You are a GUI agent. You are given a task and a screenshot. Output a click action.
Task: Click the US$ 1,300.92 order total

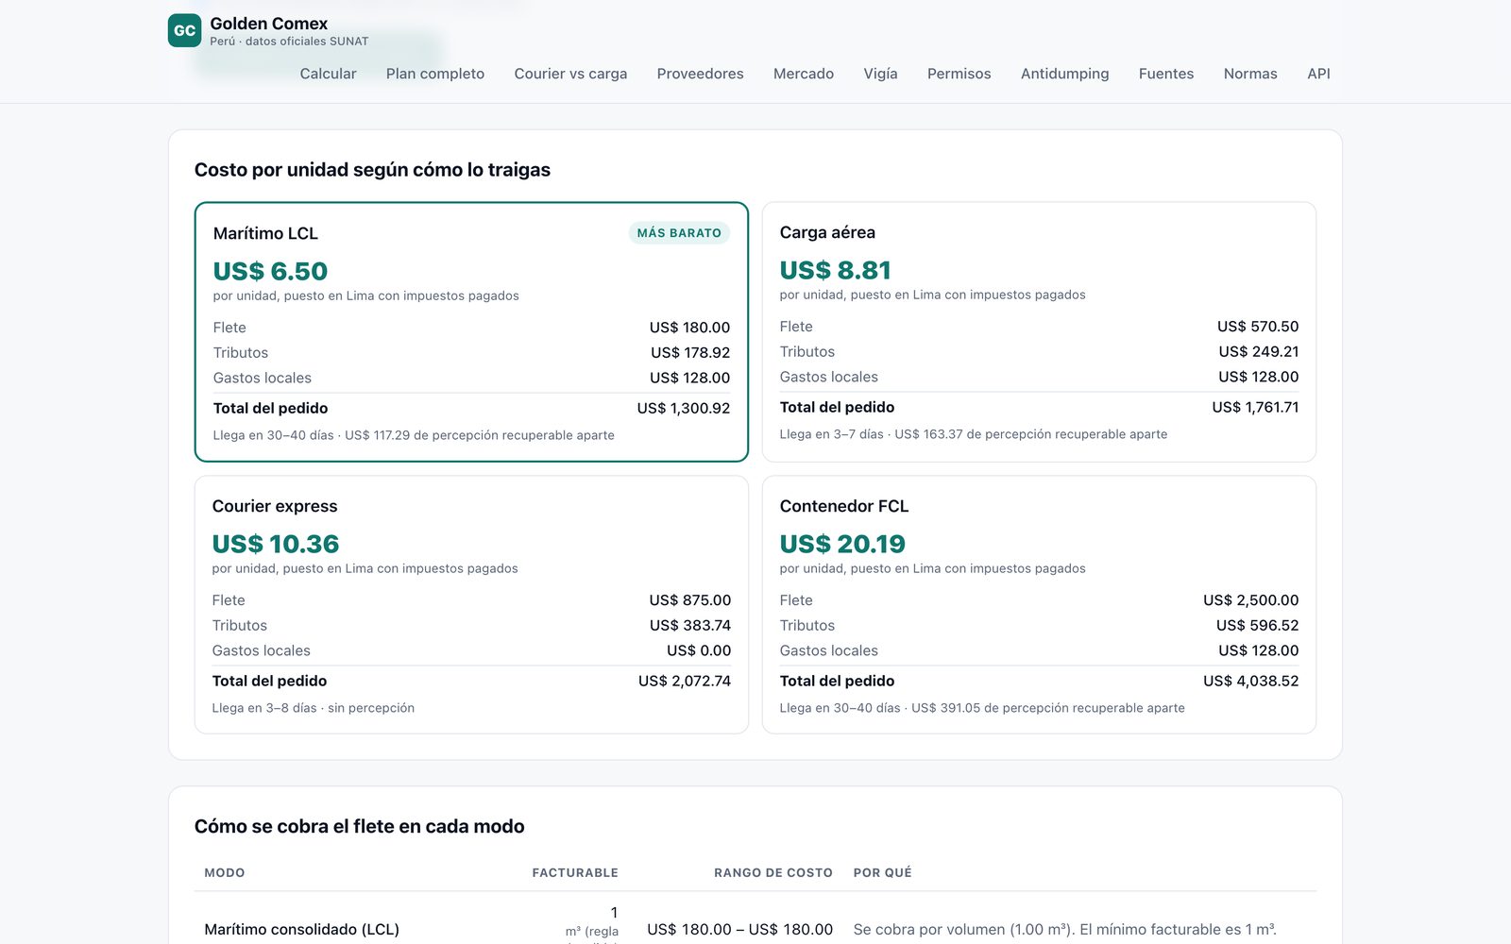point(683,408)
